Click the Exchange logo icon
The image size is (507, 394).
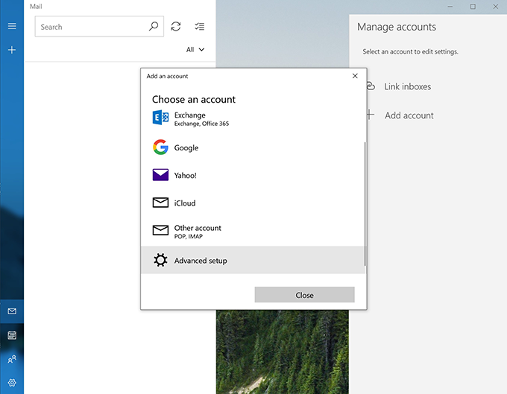point(160,118)
